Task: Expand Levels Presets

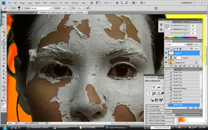Action: [x=147, y=106]
